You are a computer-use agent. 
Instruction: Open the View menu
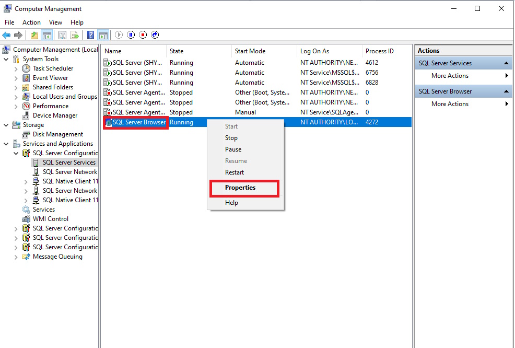[x=55, y=22]
